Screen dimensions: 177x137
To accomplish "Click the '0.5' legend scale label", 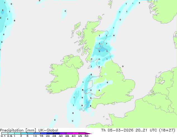I will pyautogui.click(x=10, y=136).
